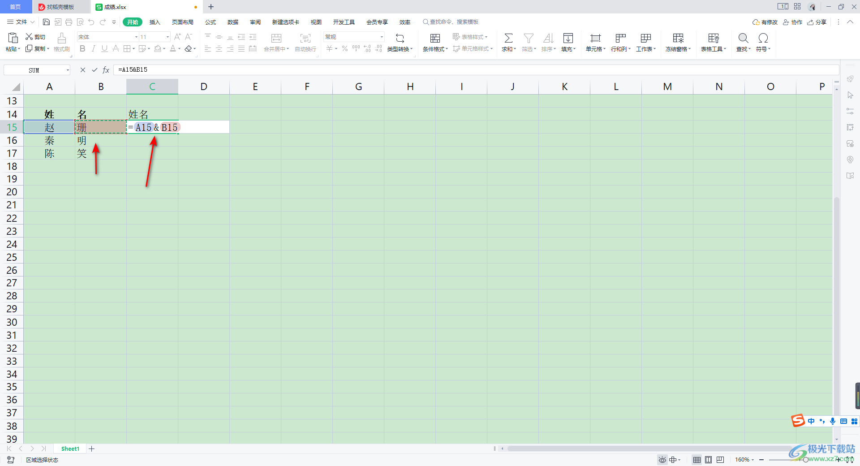
Task: Click the Type Conversion (类型转换) icon
Action: pos(400,38)
